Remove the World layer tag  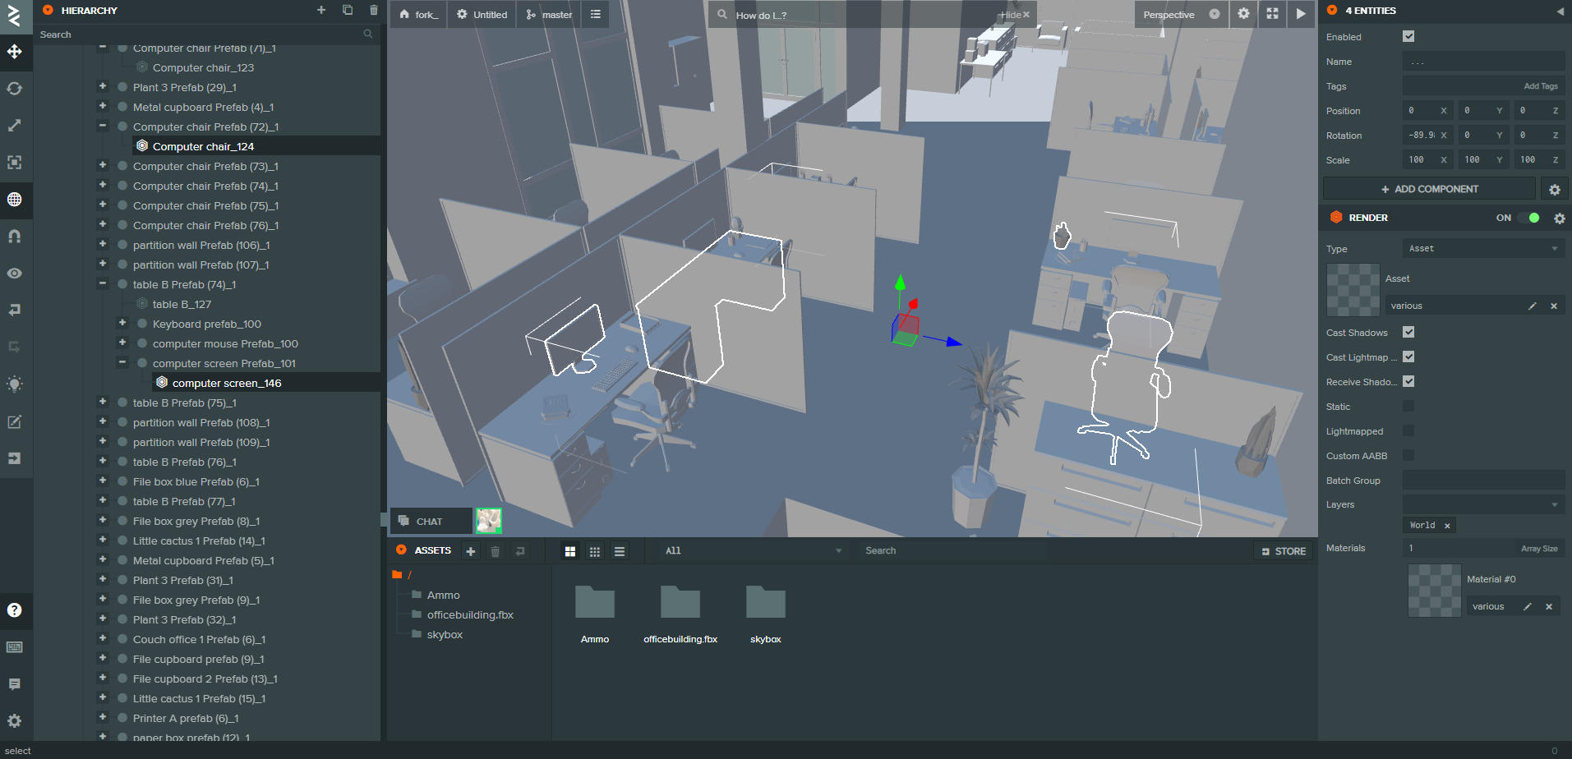click(1447, 526)
